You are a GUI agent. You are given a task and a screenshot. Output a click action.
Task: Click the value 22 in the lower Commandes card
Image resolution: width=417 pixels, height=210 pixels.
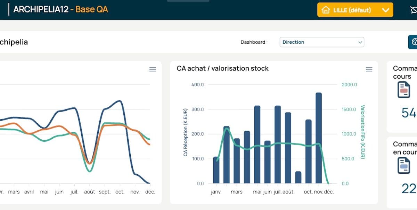(x=409, y=189)
